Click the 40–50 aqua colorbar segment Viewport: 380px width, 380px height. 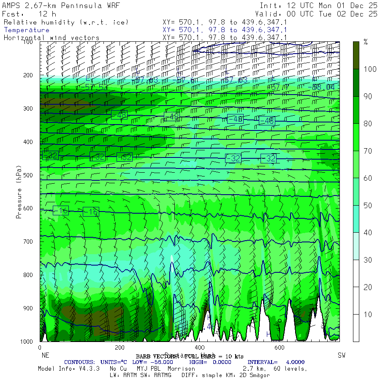tap(356, 219)
